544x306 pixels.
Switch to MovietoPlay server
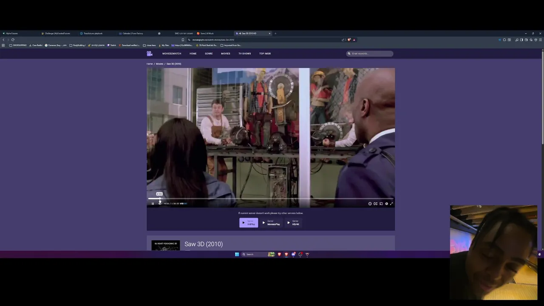tap(271, 222)
